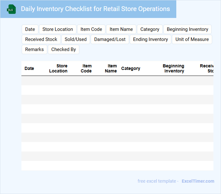Click the Beginning Inventory column header
The image size is (221, 194).
pyautogui.click(x=174, y=68)
